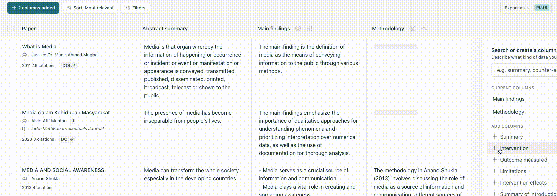Select Media dalam Kehidupan Masyarakat checkbox
Image resolution: width=557 pixels, height=196 pixels.
point(11,113)
